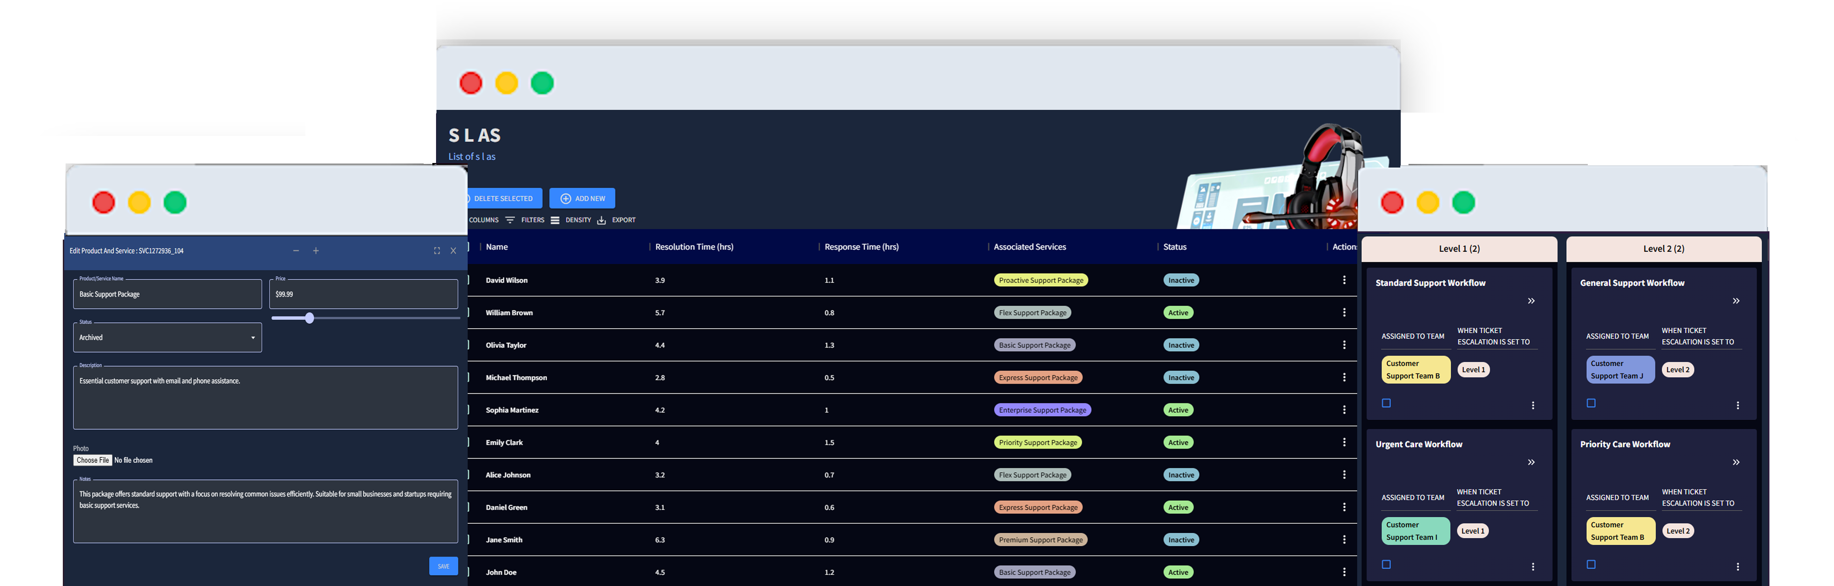Viewport: 1834px width, 586px height.
Task: Open row actions menu for William Brown
Action: tap(1343, 313)
